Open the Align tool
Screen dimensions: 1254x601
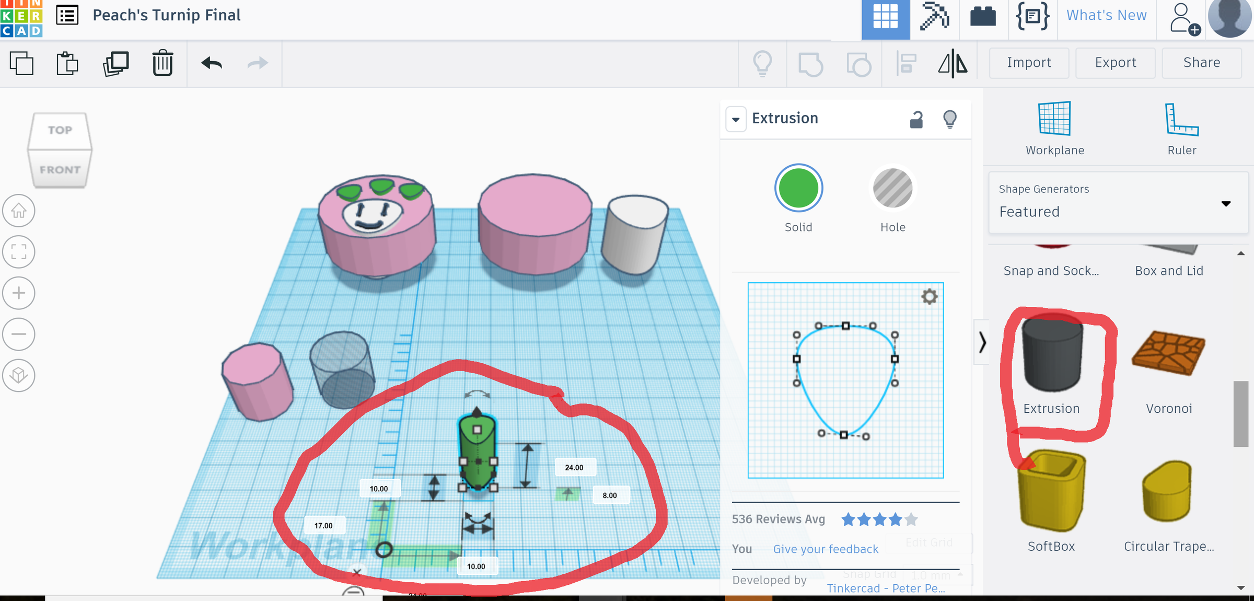coord(905,63)
